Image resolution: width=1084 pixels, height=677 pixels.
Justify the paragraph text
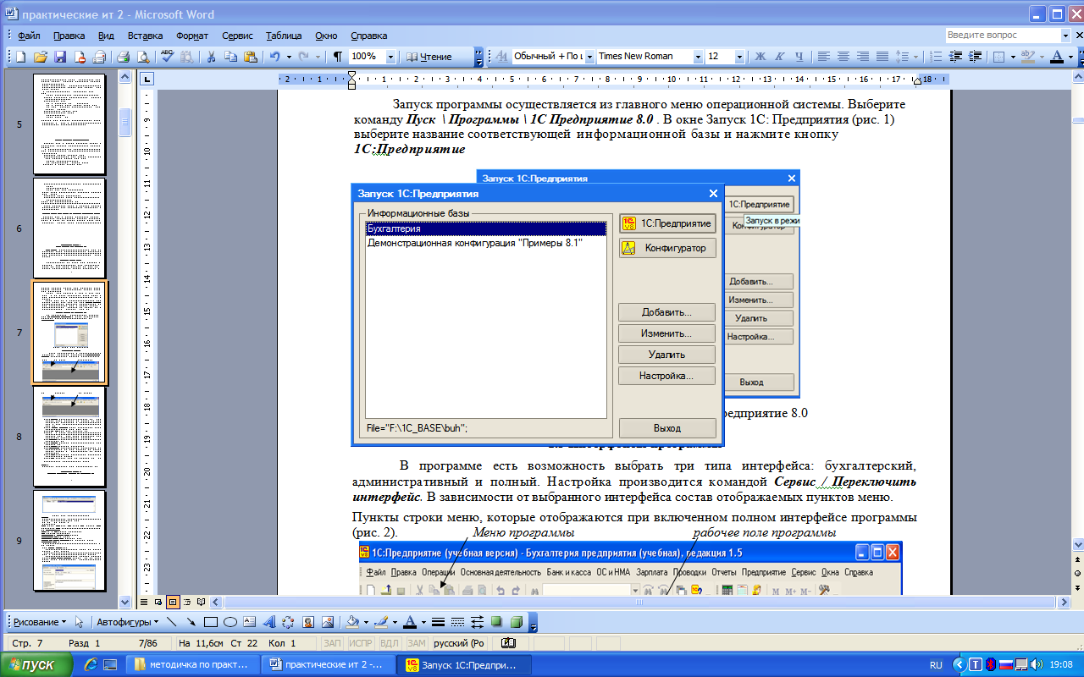[882, 57]
